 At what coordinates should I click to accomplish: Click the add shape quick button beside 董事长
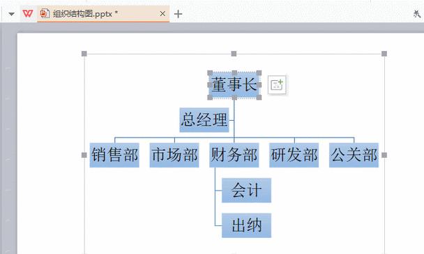pyautogui.click(x=277, y=85)
